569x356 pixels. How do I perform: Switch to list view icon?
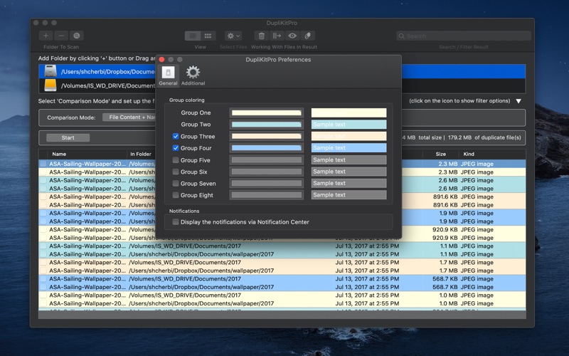[193, 36]
